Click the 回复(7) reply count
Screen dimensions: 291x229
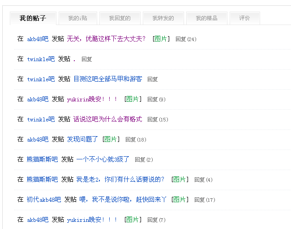point(156,220)
